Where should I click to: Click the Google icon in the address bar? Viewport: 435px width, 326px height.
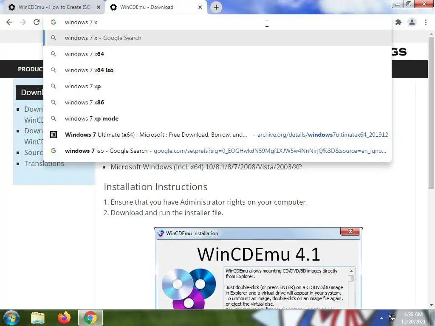click(53, 22)
